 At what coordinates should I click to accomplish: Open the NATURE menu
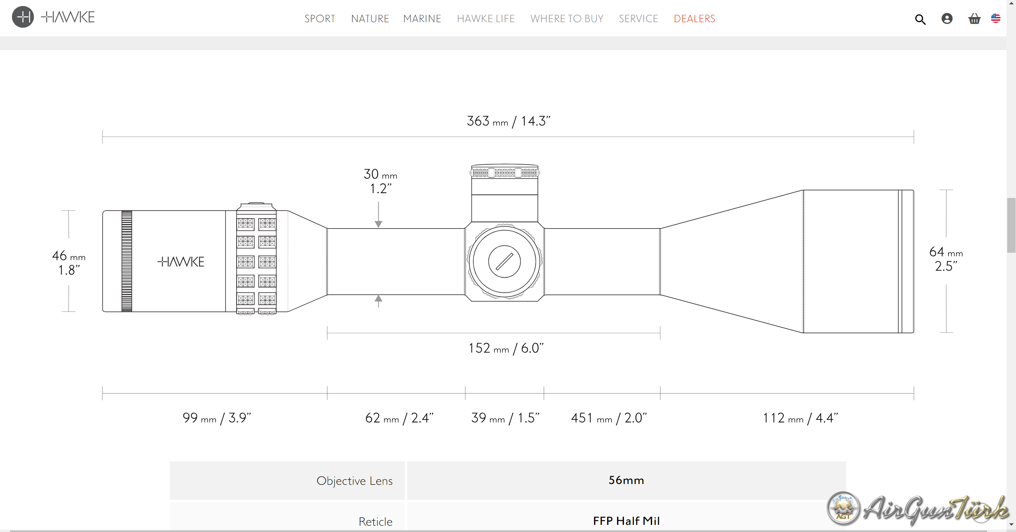click(370, 19)
